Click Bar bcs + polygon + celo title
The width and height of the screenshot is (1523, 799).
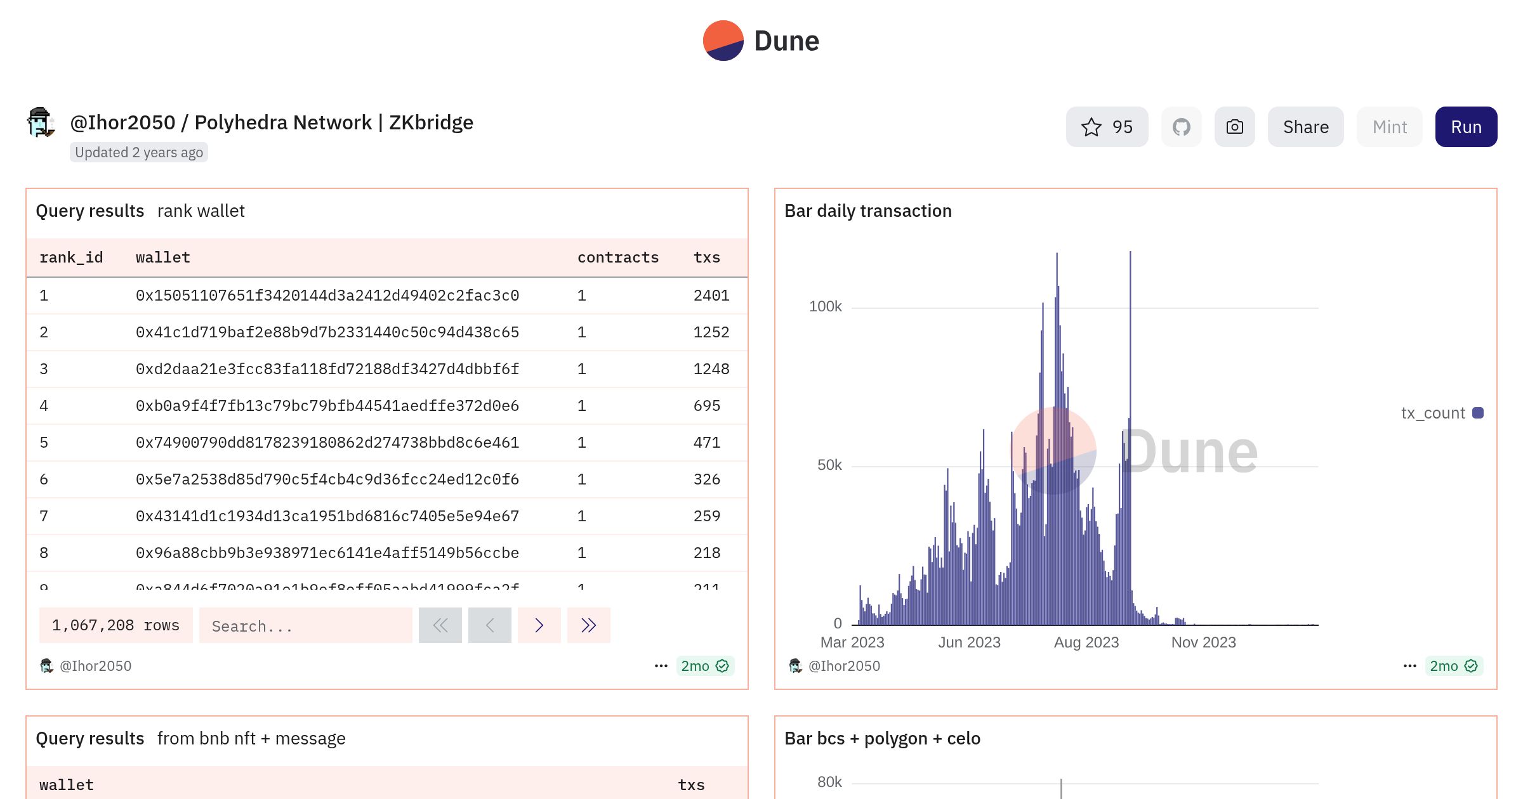pyautogui.click(x=882, y=738)
